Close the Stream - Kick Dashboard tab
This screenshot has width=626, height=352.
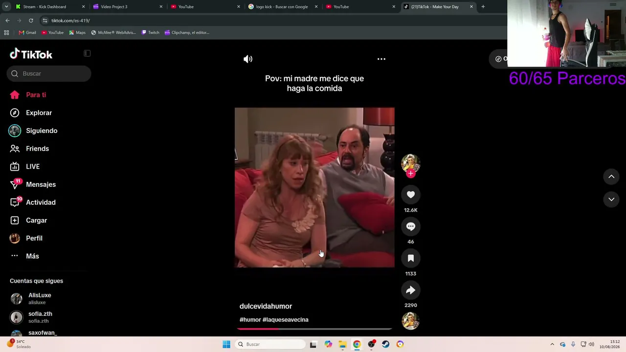83,7
